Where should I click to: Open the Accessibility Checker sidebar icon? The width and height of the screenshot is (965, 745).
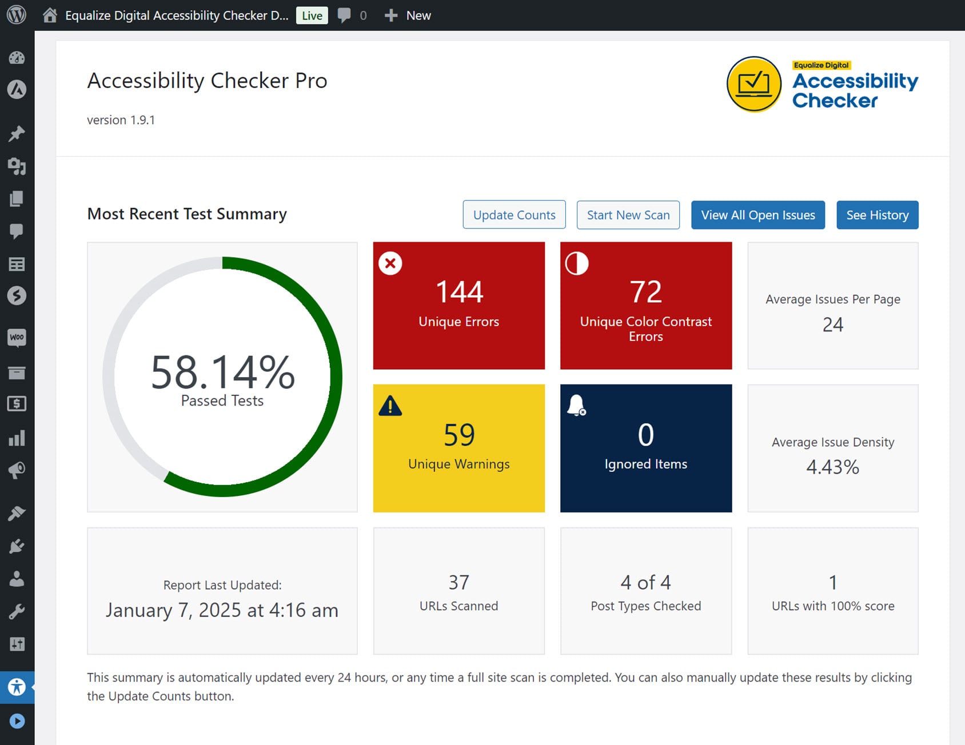pos(17,687)
